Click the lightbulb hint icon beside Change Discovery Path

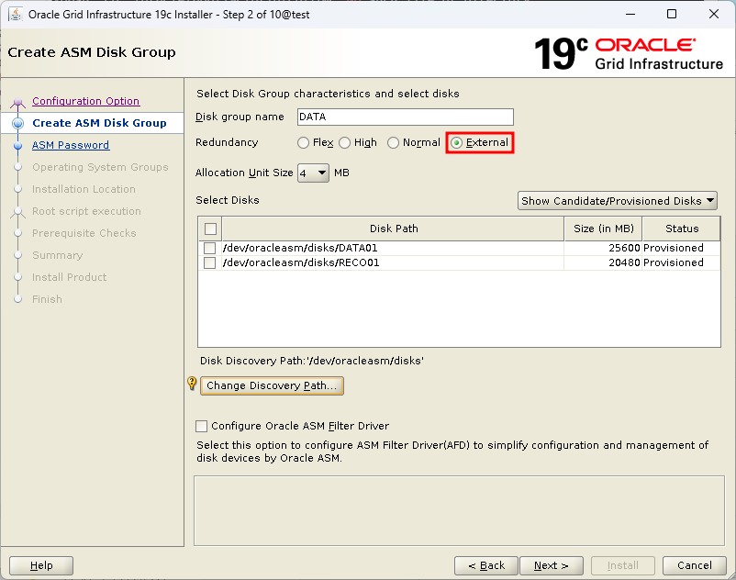192,384
